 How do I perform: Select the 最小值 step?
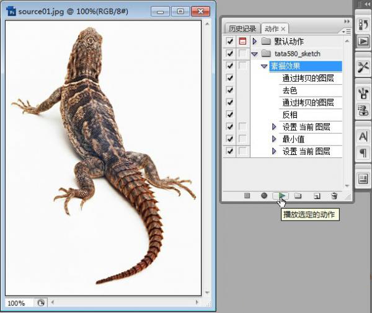click(311, 139)
